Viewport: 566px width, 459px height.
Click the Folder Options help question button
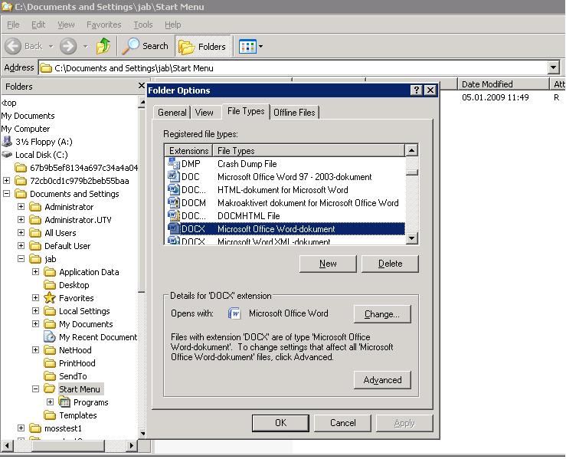416,90
